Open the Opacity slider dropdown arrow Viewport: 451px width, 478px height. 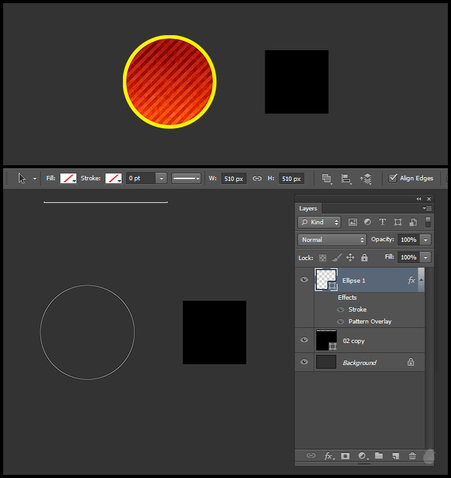[425, 240]
